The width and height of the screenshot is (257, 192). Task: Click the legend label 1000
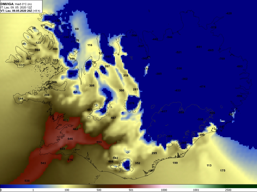coord(164,190)
